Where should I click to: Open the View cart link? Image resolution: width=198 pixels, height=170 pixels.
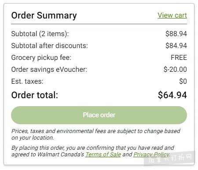tap(172, 15)
